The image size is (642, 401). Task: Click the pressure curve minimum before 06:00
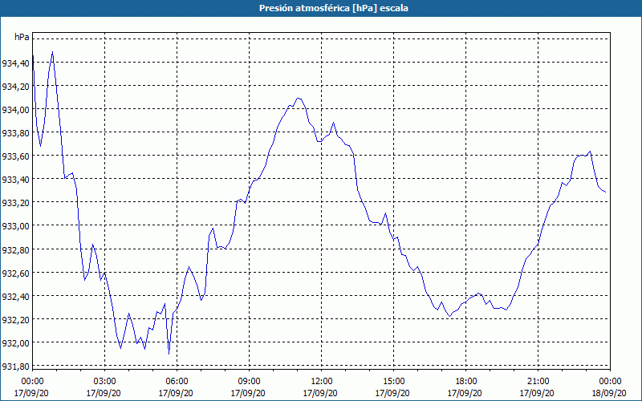(169, 354)
